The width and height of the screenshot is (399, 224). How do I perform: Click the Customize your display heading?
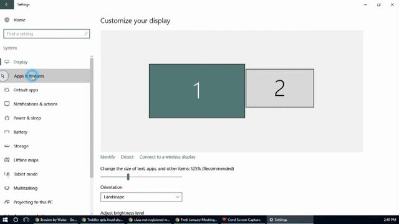[135, 21]
